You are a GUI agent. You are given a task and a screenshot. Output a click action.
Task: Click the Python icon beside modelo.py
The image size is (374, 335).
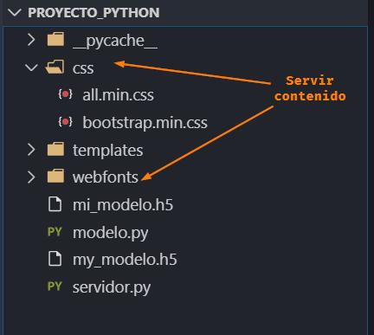point(55,231)
